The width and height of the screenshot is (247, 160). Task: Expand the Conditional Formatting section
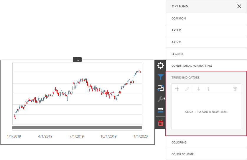(206, 66)
